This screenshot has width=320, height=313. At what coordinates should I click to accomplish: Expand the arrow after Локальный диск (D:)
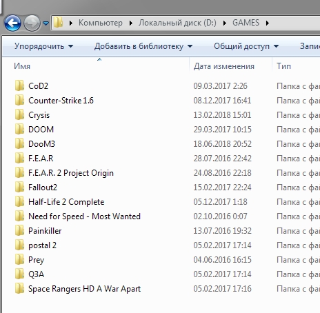[x=224, y=23]
